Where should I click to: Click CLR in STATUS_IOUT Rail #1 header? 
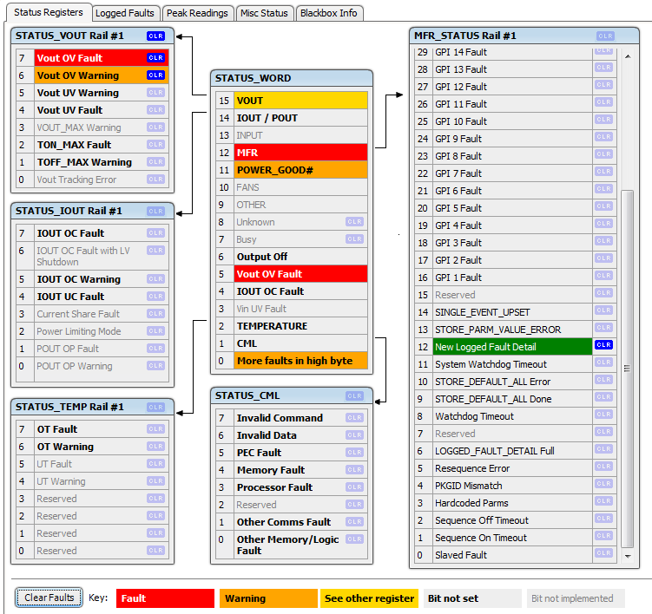click(155, 212)
